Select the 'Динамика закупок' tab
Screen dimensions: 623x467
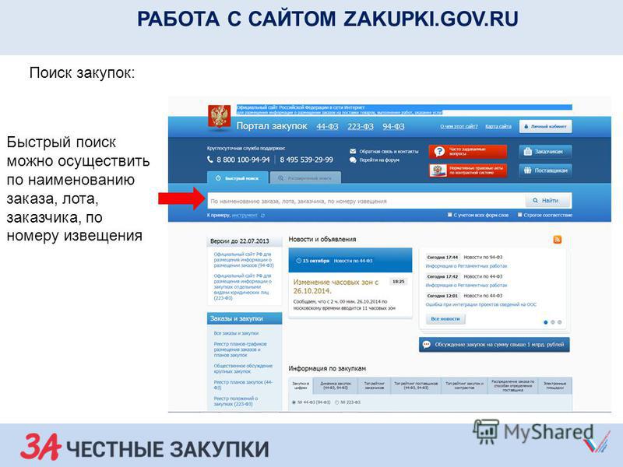pos(336,385)
